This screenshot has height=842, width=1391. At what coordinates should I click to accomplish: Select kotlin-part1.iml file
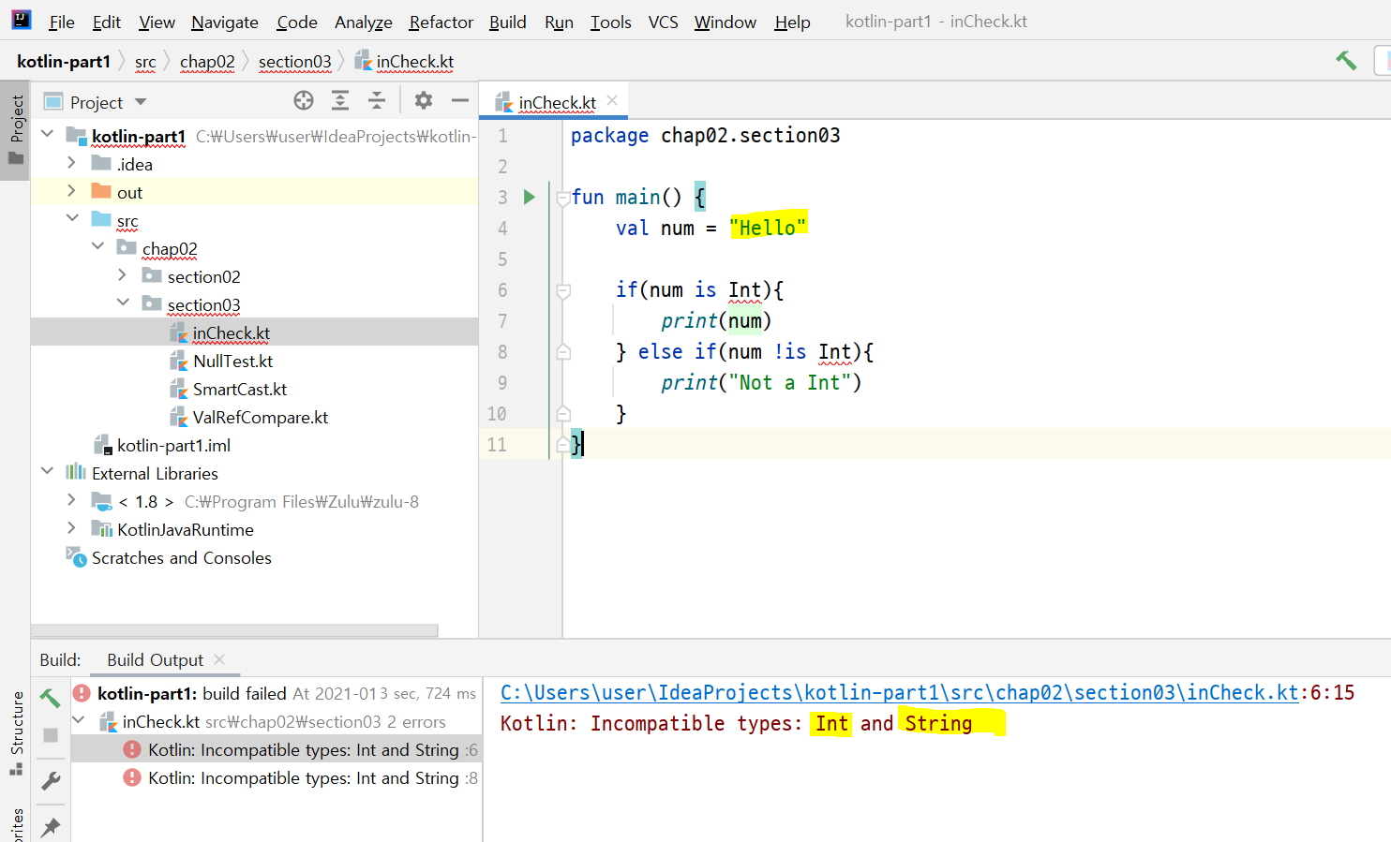173,445
